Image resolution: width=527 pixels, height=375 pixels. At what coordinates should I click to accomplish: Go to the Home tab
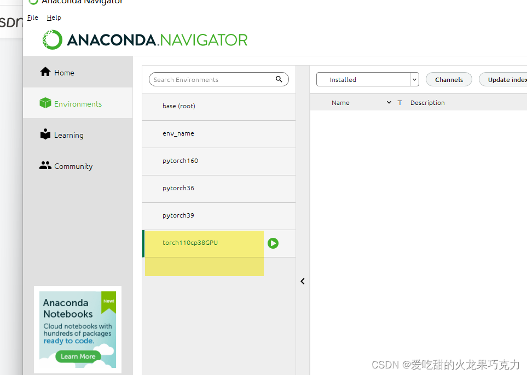[78, 72]
